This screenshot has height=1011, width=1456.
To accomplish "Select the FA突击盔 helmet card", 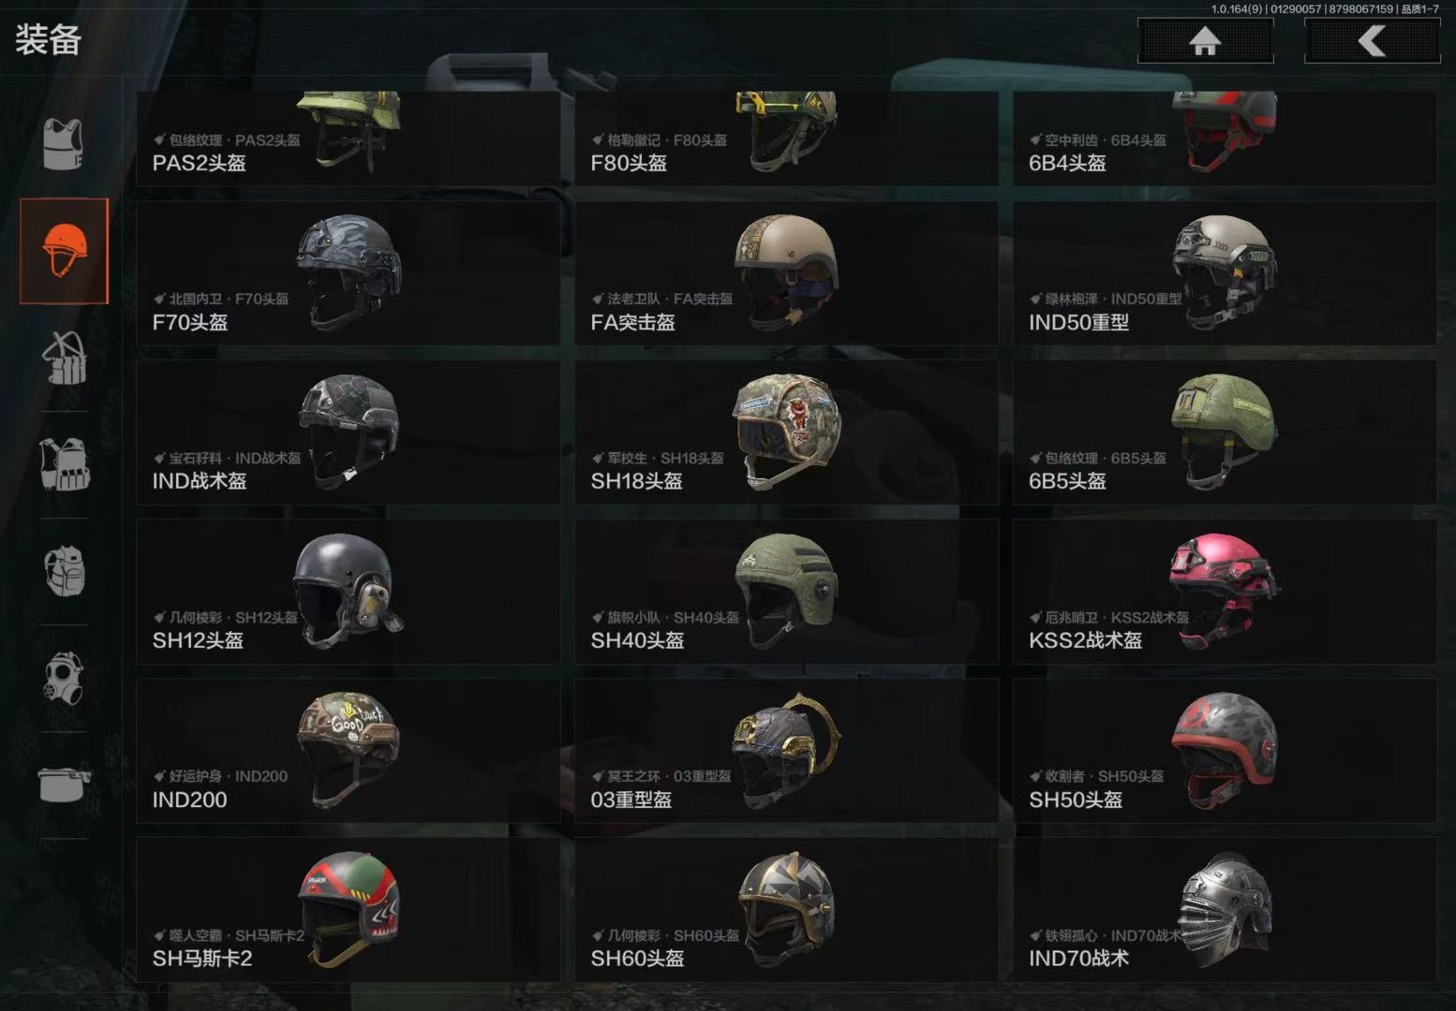I will click(787, 273).
